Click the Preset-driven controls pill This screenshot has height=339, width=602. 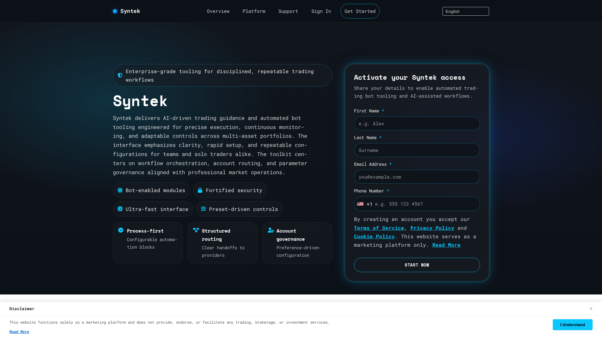click(239, 209)
